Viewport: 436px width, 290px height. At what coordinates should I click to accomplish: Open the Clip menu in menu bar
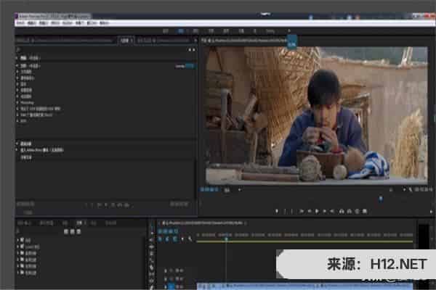[x=44, y=23]
